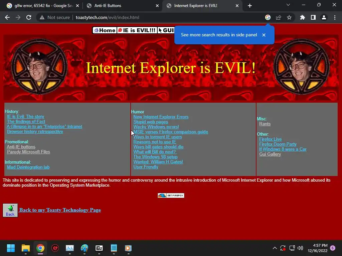
Task: Open Parody Microsoft Files link
Action: (29, 152)
